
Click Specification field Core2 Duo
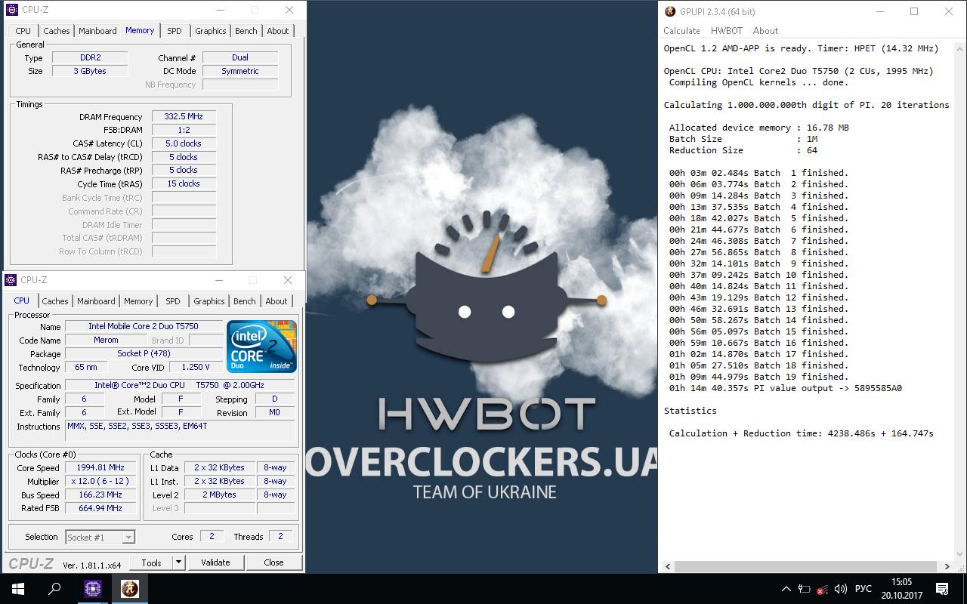[180, 386]
